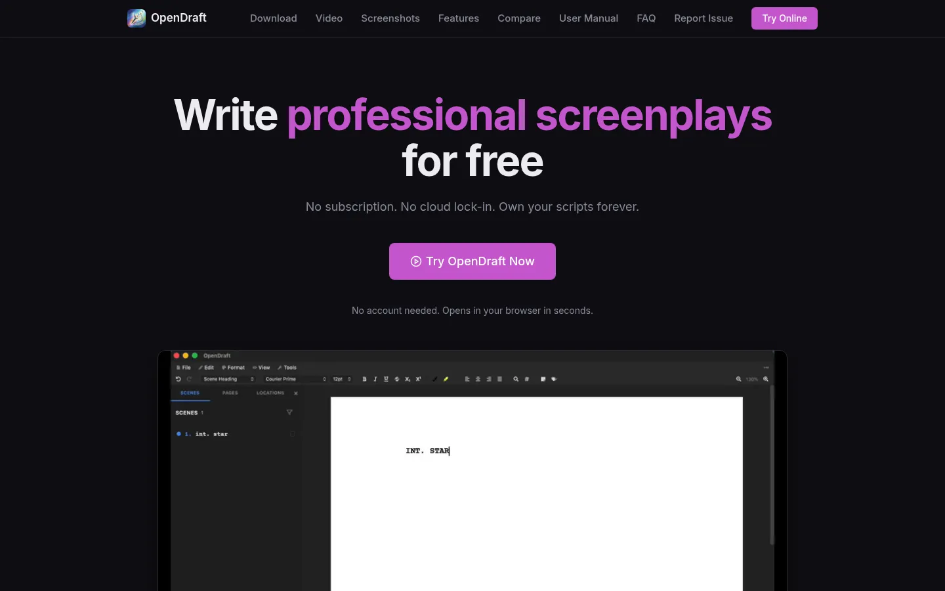This screenshot has width=945, height=591.
Task: Open the more options ellipsis icon
Action: point(766,368)
